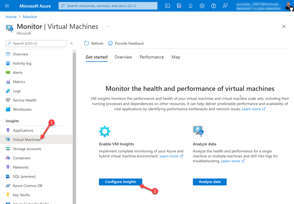Viewport: 294px width, 204px height.
Task: Click the 'Microsoft' subtitle under title
Action: pyautogui.click(x=24, y=33)
